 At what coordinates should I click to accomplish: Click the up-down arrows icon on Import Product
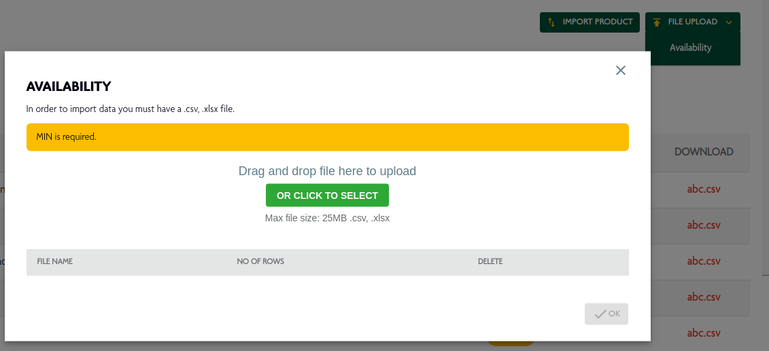551,22
